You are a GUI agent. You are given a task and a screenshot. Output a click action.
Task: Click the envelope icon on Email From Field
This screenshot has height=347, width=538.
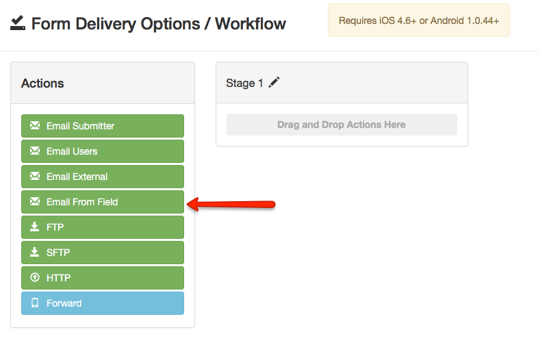click(x=35, y=202)
